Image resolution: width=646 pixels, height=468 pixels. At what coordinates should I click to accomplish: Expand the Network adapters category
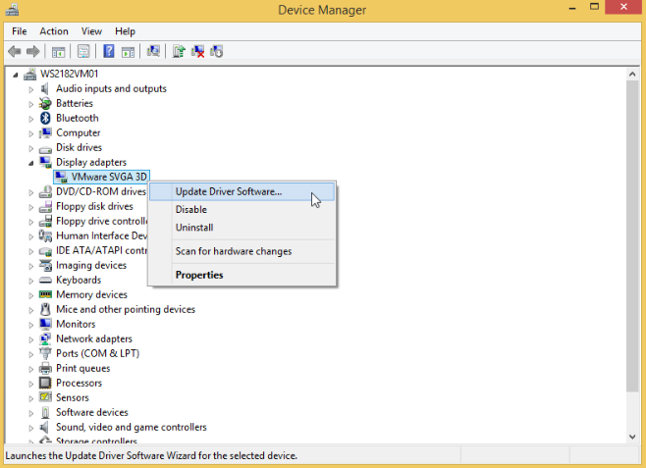(31, 339)
